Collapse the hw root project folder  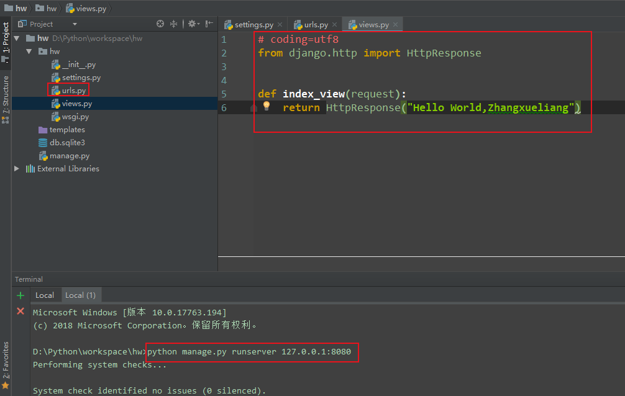17,38
